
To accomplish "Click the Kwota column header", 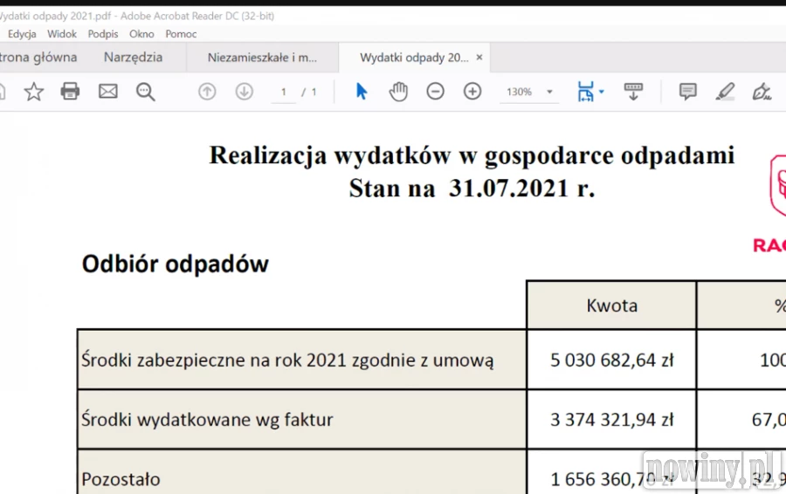I will (x=611, y=305).
